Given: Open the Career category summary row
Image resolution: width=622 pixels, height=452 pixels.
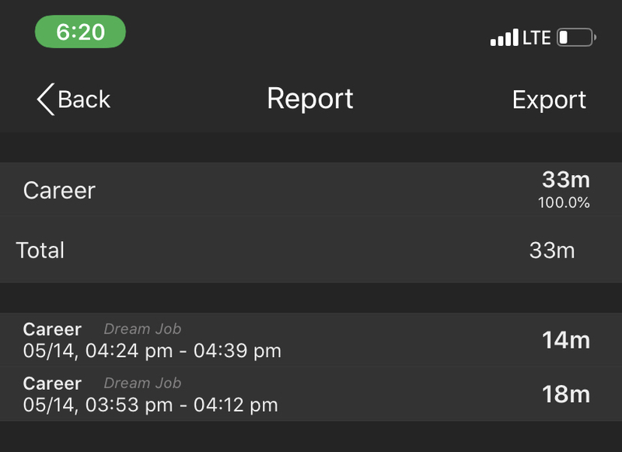Looking at the screenshot, I should pos(311,190).
